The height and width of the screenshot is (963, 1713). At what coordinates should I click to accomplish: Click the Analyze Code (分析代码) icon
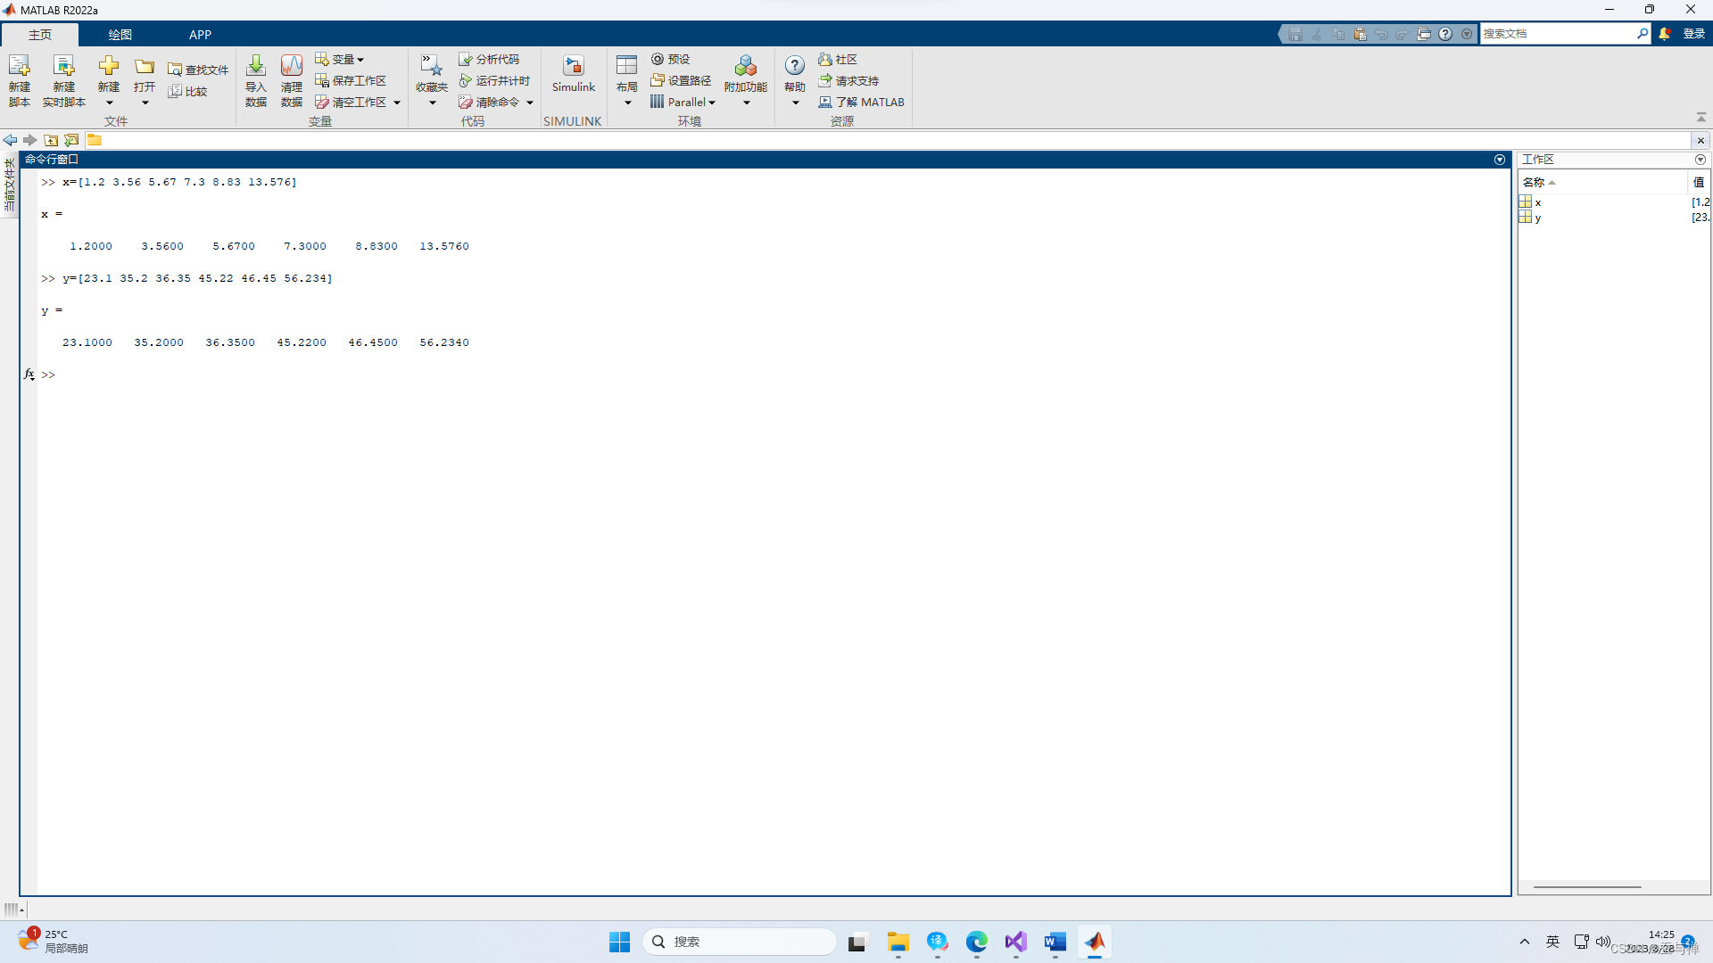click(x=466, y=59)
